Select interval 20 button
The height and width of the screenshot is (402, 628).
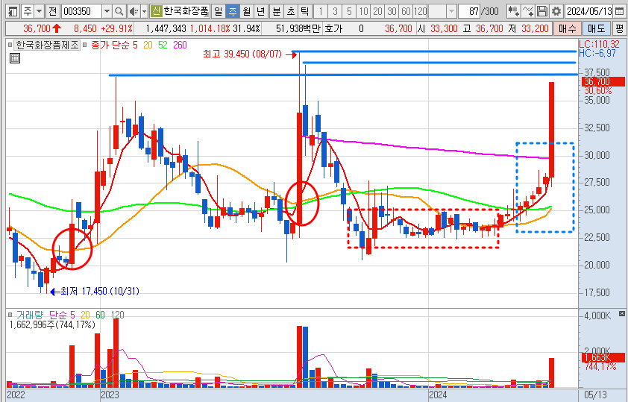pyautogui.click(x=377, y=11)
